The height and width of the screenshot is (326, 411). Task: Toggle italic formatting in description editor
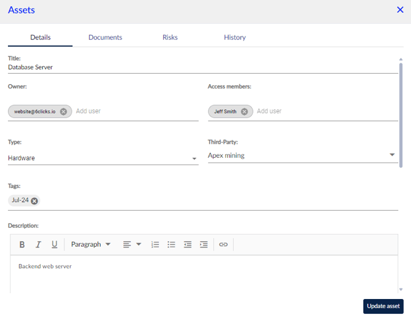coord(38,244)
